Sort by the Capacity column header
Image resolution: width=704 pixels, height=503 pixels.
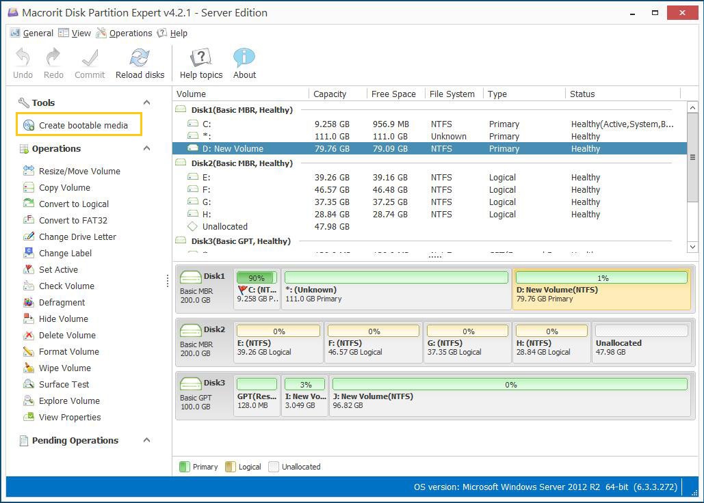[338, 94]
